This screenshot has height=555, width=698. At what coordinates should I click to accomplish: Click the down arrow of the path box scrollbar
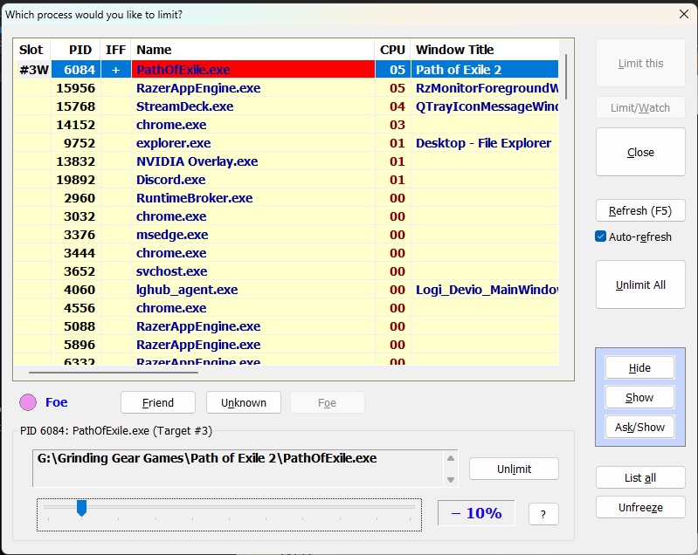coord(451,479)
